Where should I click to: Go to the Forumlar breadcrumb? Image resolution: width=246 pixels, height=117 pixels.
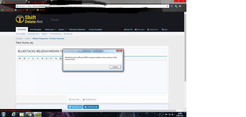19,39
